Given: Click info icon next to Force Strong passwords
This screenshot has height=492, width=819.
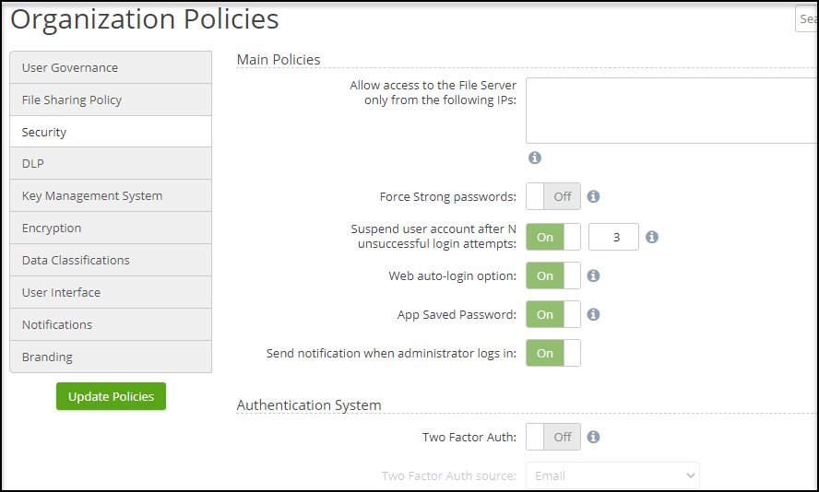Looking at the screenshot, I should [593, 196].
